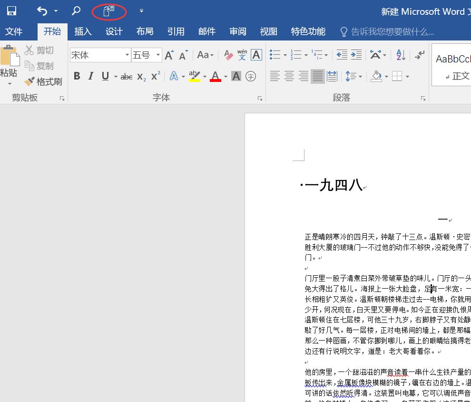Click the character border A icon
Viewport: 471px width, 402px height.
click(256, 55)
